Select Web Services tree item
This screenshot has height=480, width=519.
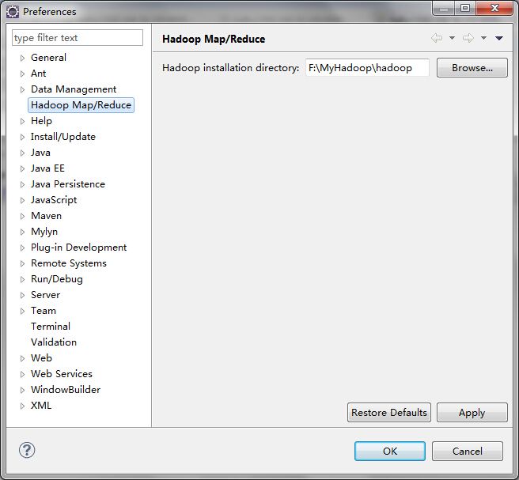tap(62, 374)
